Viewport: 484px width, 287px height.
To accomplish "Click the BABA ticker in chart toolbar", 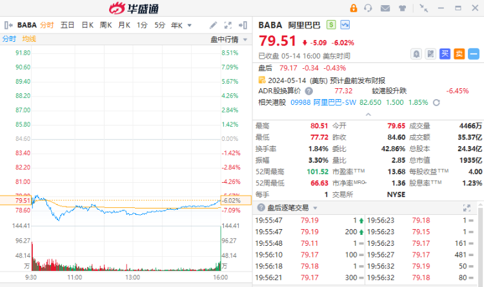I will pyautogui.click(x=27, y=25).
